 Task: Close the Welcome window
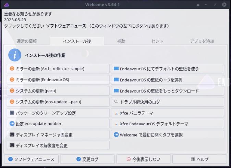point(224,5)
